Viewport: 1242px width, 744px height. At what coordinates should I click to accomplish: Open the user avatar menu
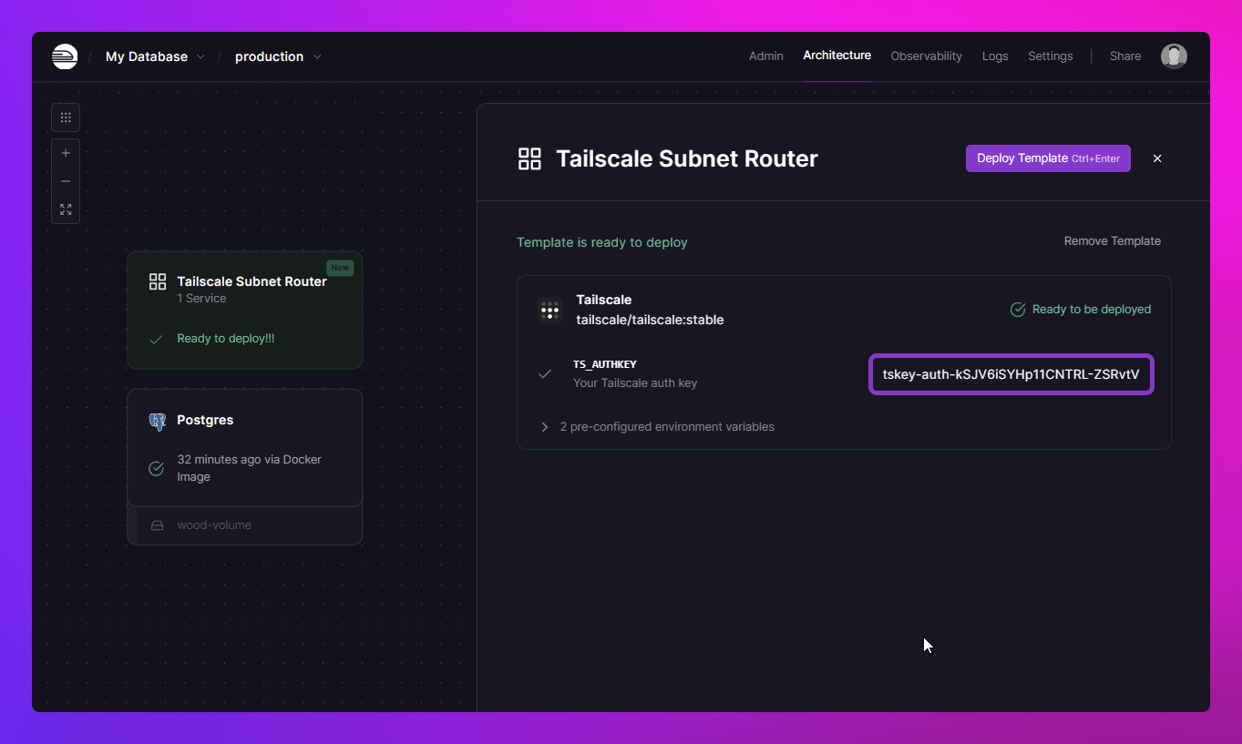click(x=1173, y=56)
